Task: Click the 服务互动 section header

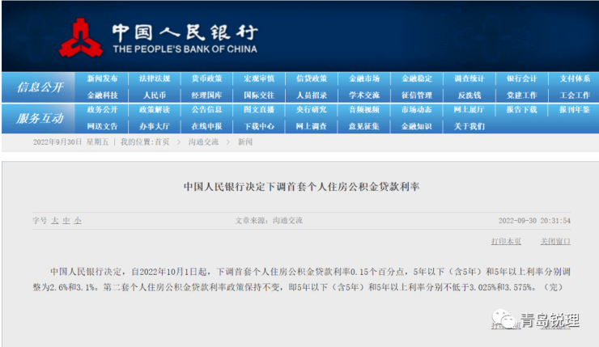Action: point(40,118)
